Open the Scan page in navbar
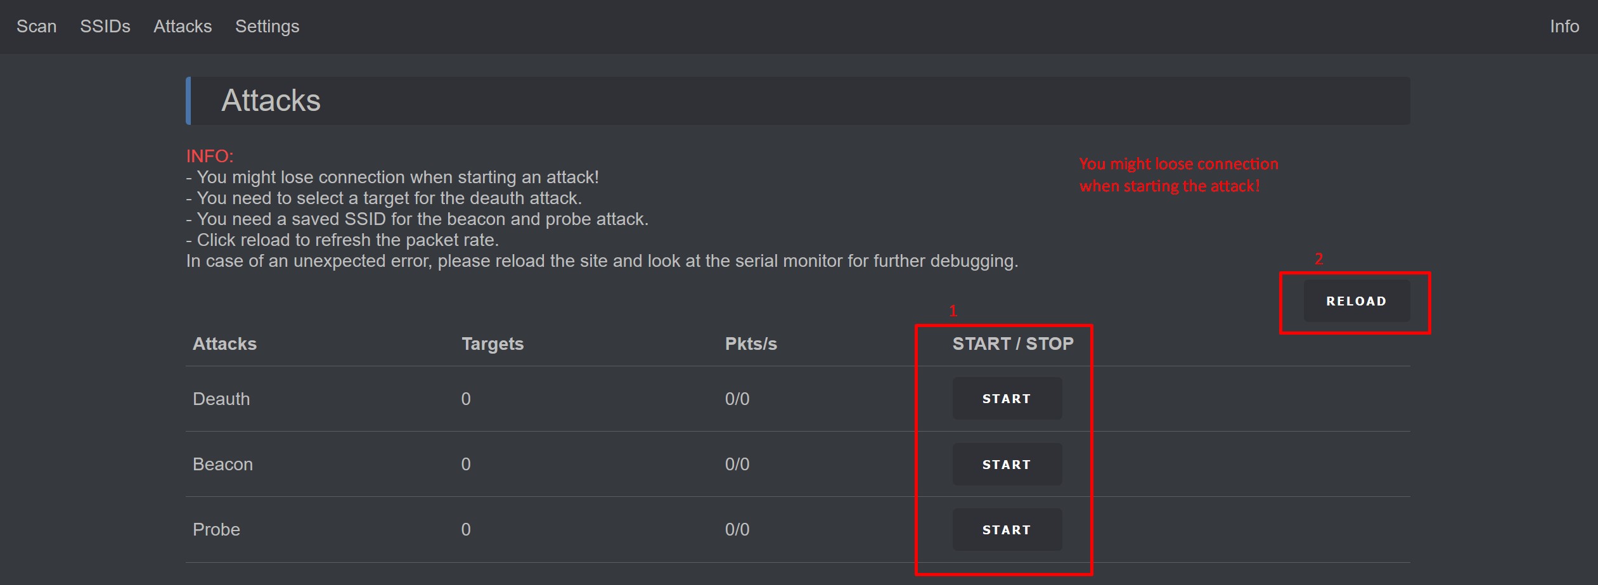This screenshot has height=585, width=1598. 36,26
